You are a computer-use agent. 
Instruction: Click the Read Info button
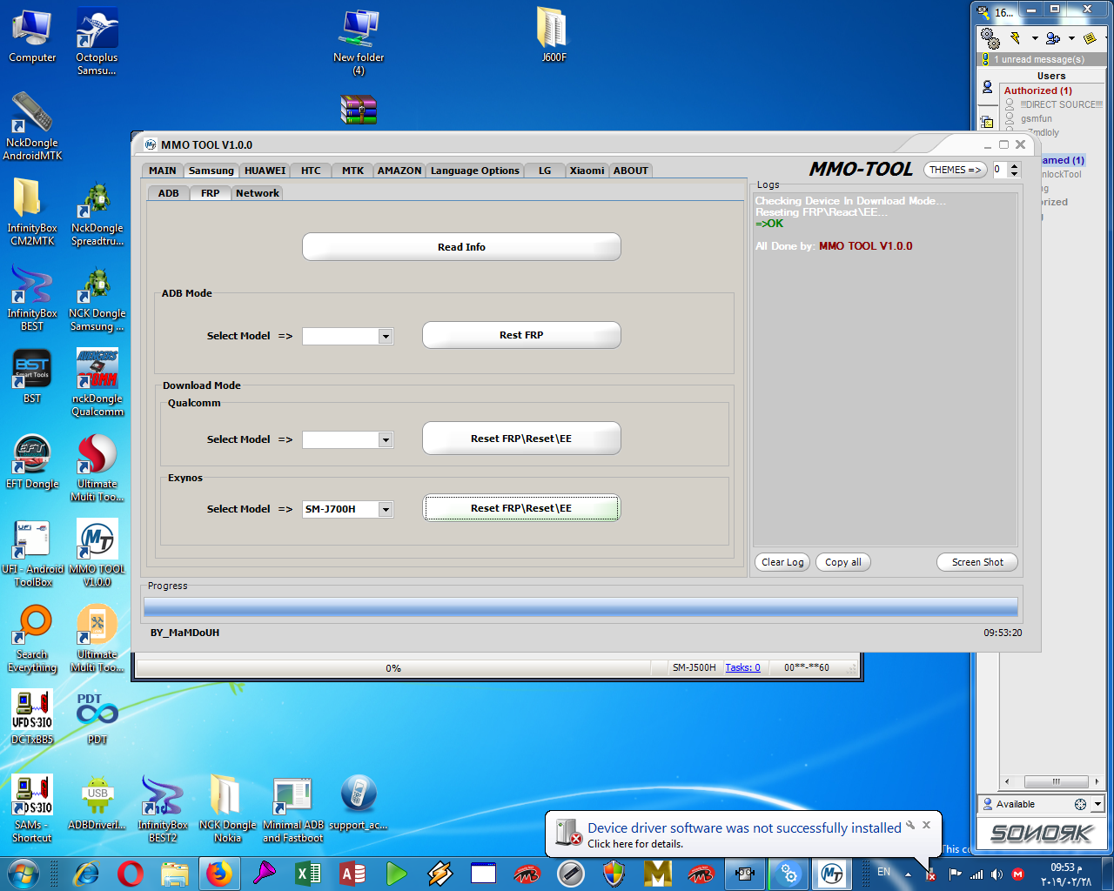(x=461, y=247)
